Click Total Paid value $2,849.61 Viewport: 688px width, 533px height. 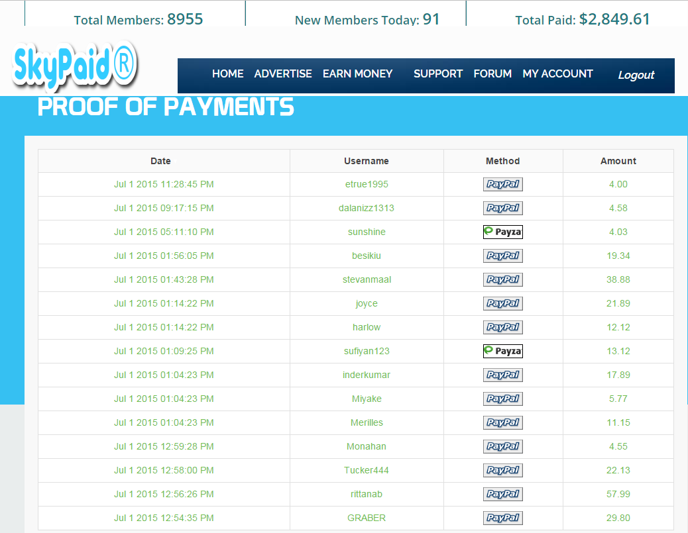[614, 19]
